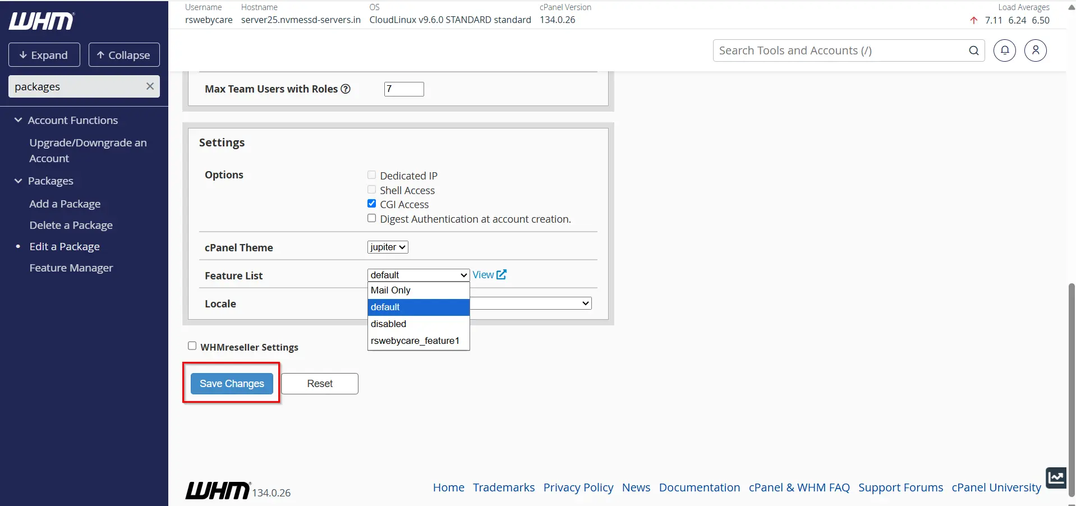Click the Reset button

click(320, 384)
